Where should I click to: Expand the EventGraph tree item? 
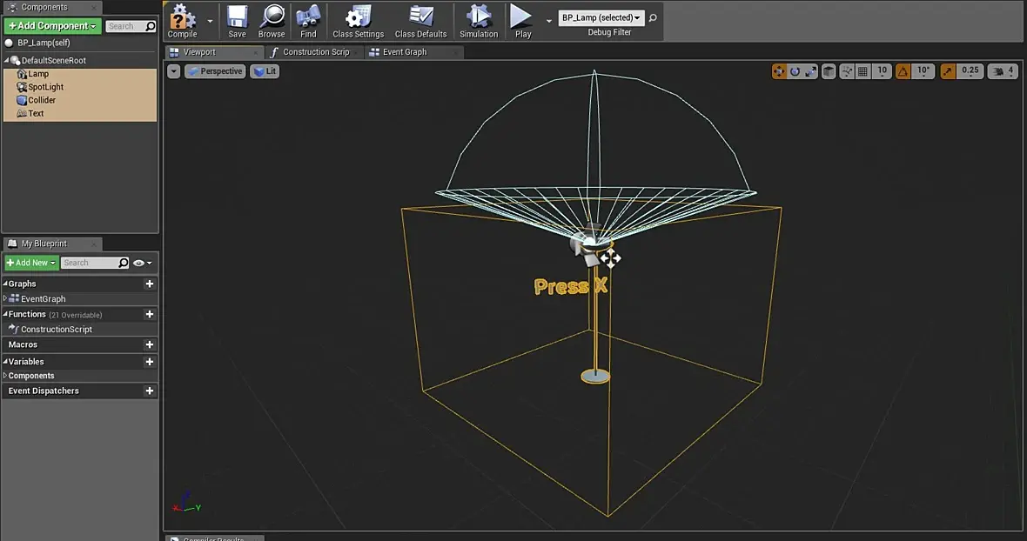coord(5,298)
